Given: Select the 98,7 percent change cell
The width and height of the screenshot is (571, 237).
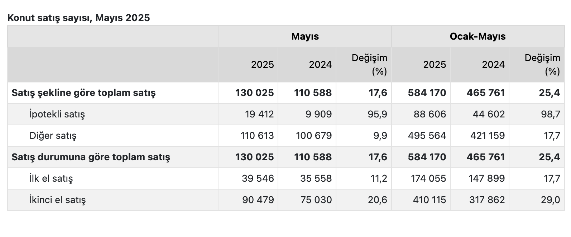Looking at the screenshot, I should (x=551, y=114).
